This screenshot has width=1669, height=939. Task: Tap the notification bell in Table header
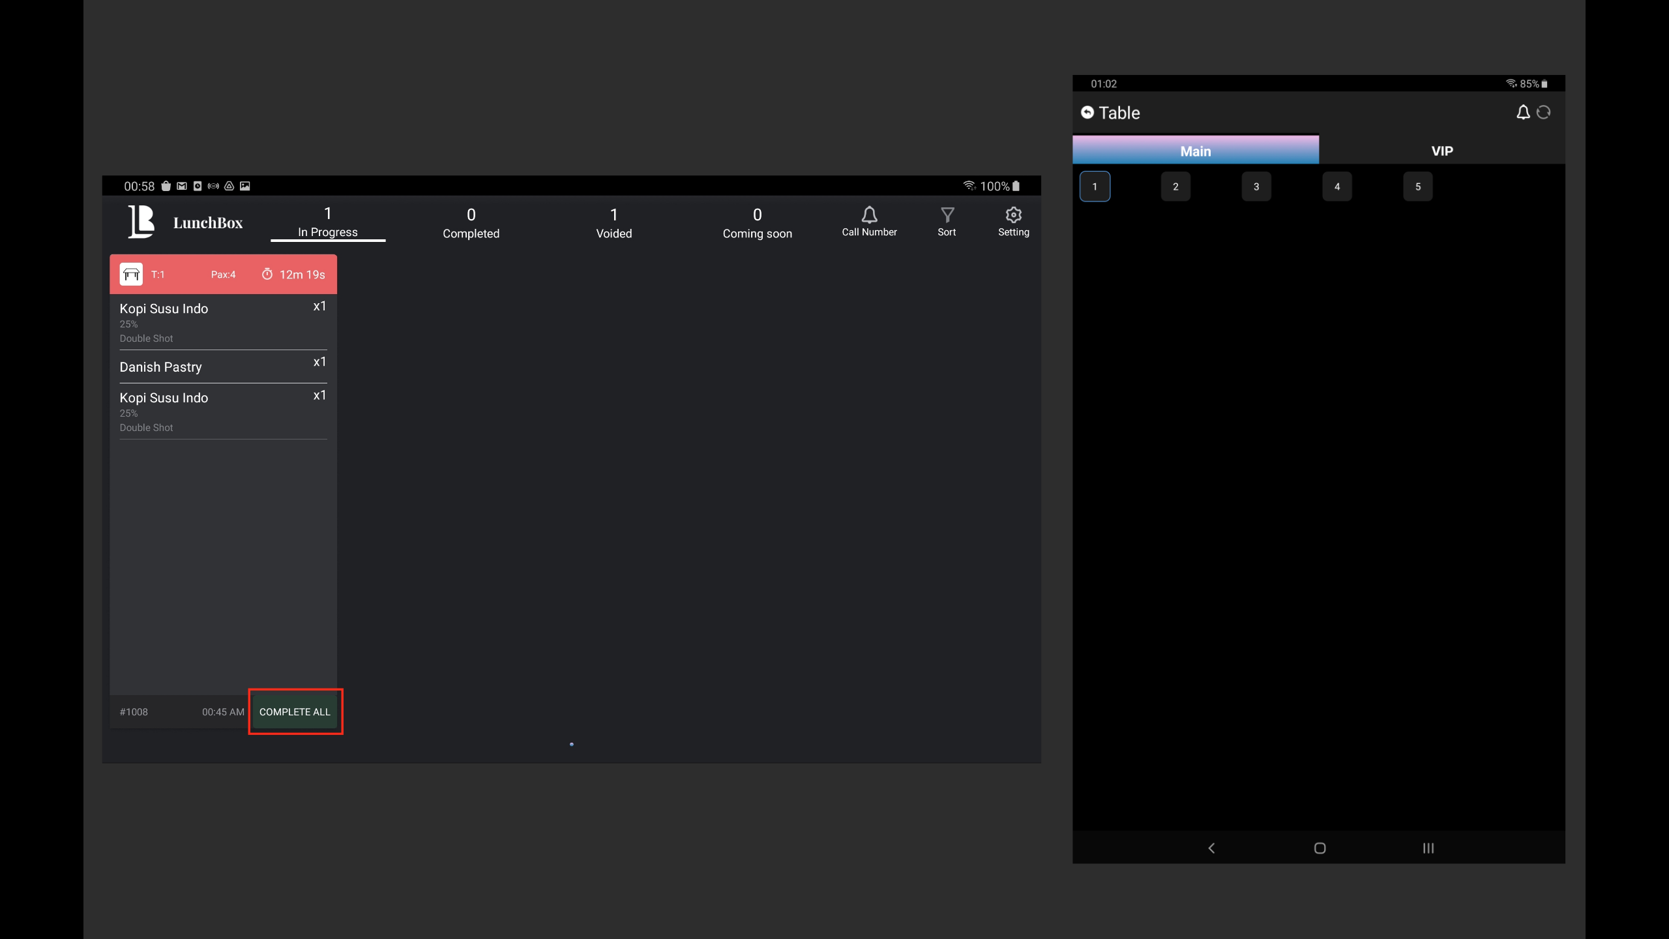1522,112
